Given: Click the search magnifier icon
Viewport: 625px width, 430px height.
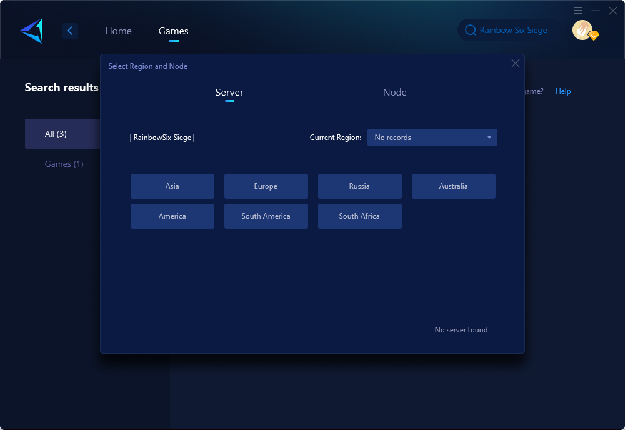Looking at the screenshot, I should coord(471,30).
